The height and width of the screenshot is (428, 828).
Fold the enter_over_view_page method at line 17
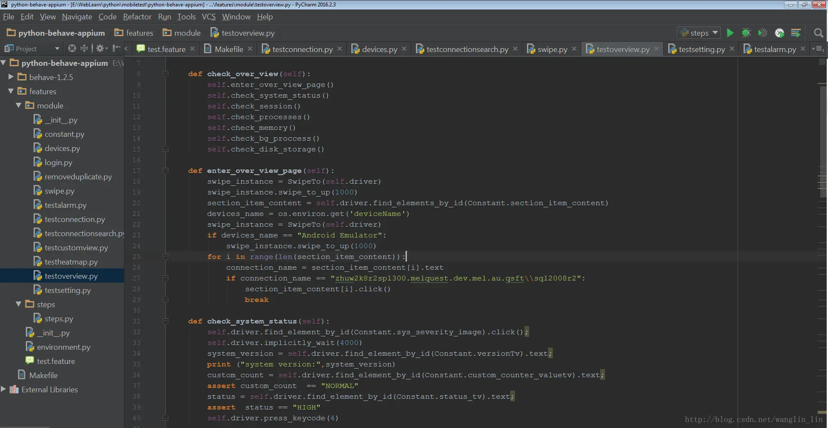[165, 171]
